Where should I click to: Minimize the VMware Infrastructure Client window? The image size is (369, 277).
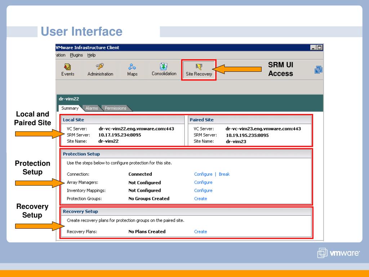point(313,48)
